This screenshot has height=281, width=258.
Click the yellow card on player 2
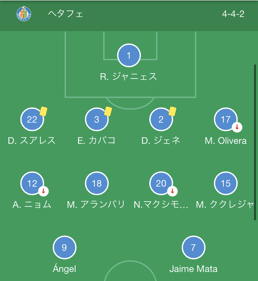(x=173, y=112)
